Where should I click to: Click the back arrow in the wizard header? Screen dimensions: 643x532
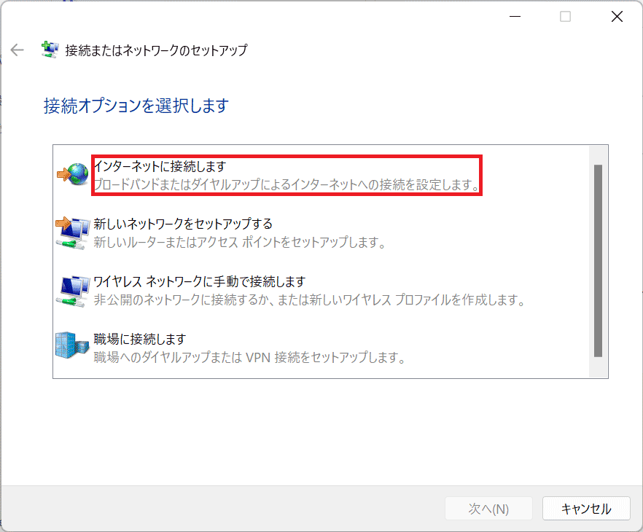[x=17, y=50]
